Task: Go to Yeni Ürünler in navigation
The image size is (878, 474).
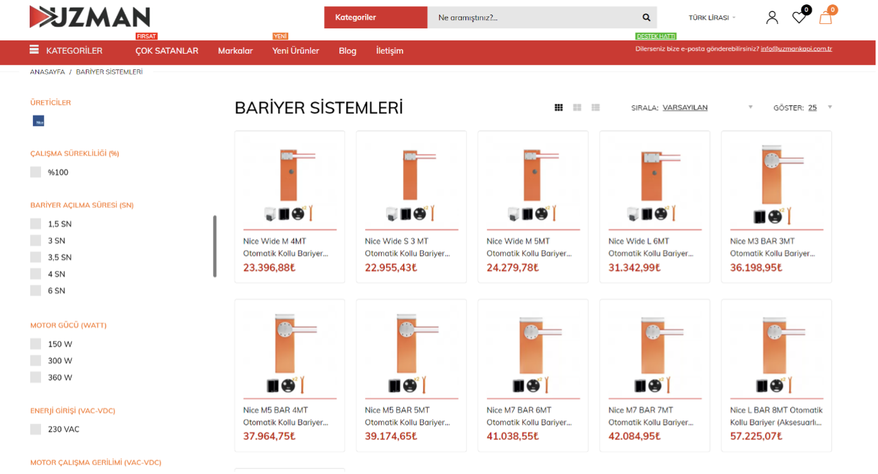Action: click(296, 50)
